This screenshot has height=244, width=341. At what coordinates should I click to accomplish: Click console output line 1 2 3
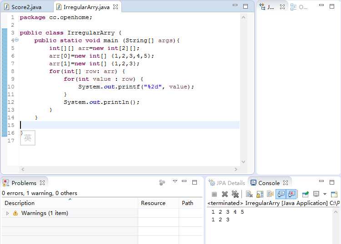pos(221,220)
